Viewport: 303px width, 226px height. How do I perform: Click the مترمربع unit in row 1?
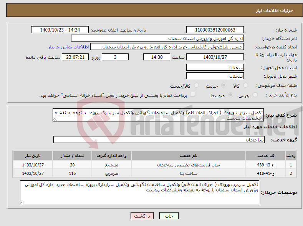(111, 165)
